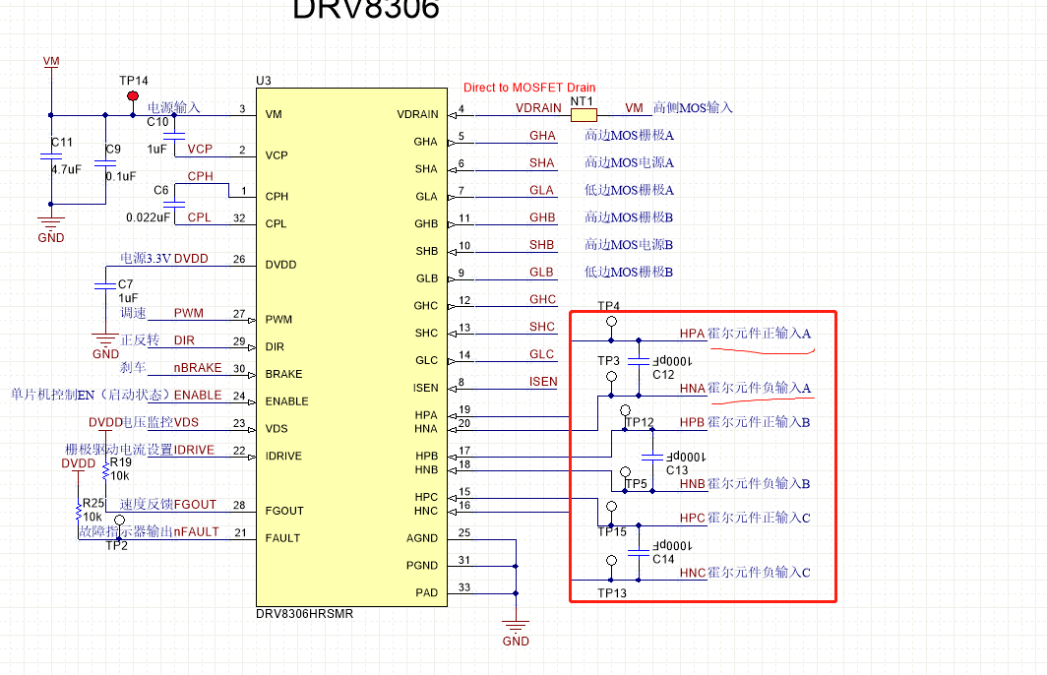Click test point TP2 circle
Screen dimensions: 1047x675
click(x=119, y=521)
